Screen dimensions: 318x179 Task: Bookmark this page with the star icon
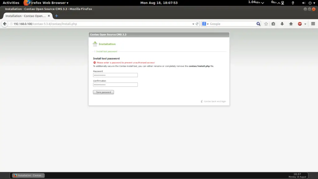(x=266, y=24)
